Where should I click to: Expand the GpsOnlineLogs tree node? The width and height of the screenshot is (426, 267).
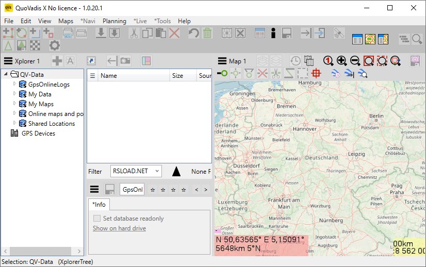(x=15, y=84)
